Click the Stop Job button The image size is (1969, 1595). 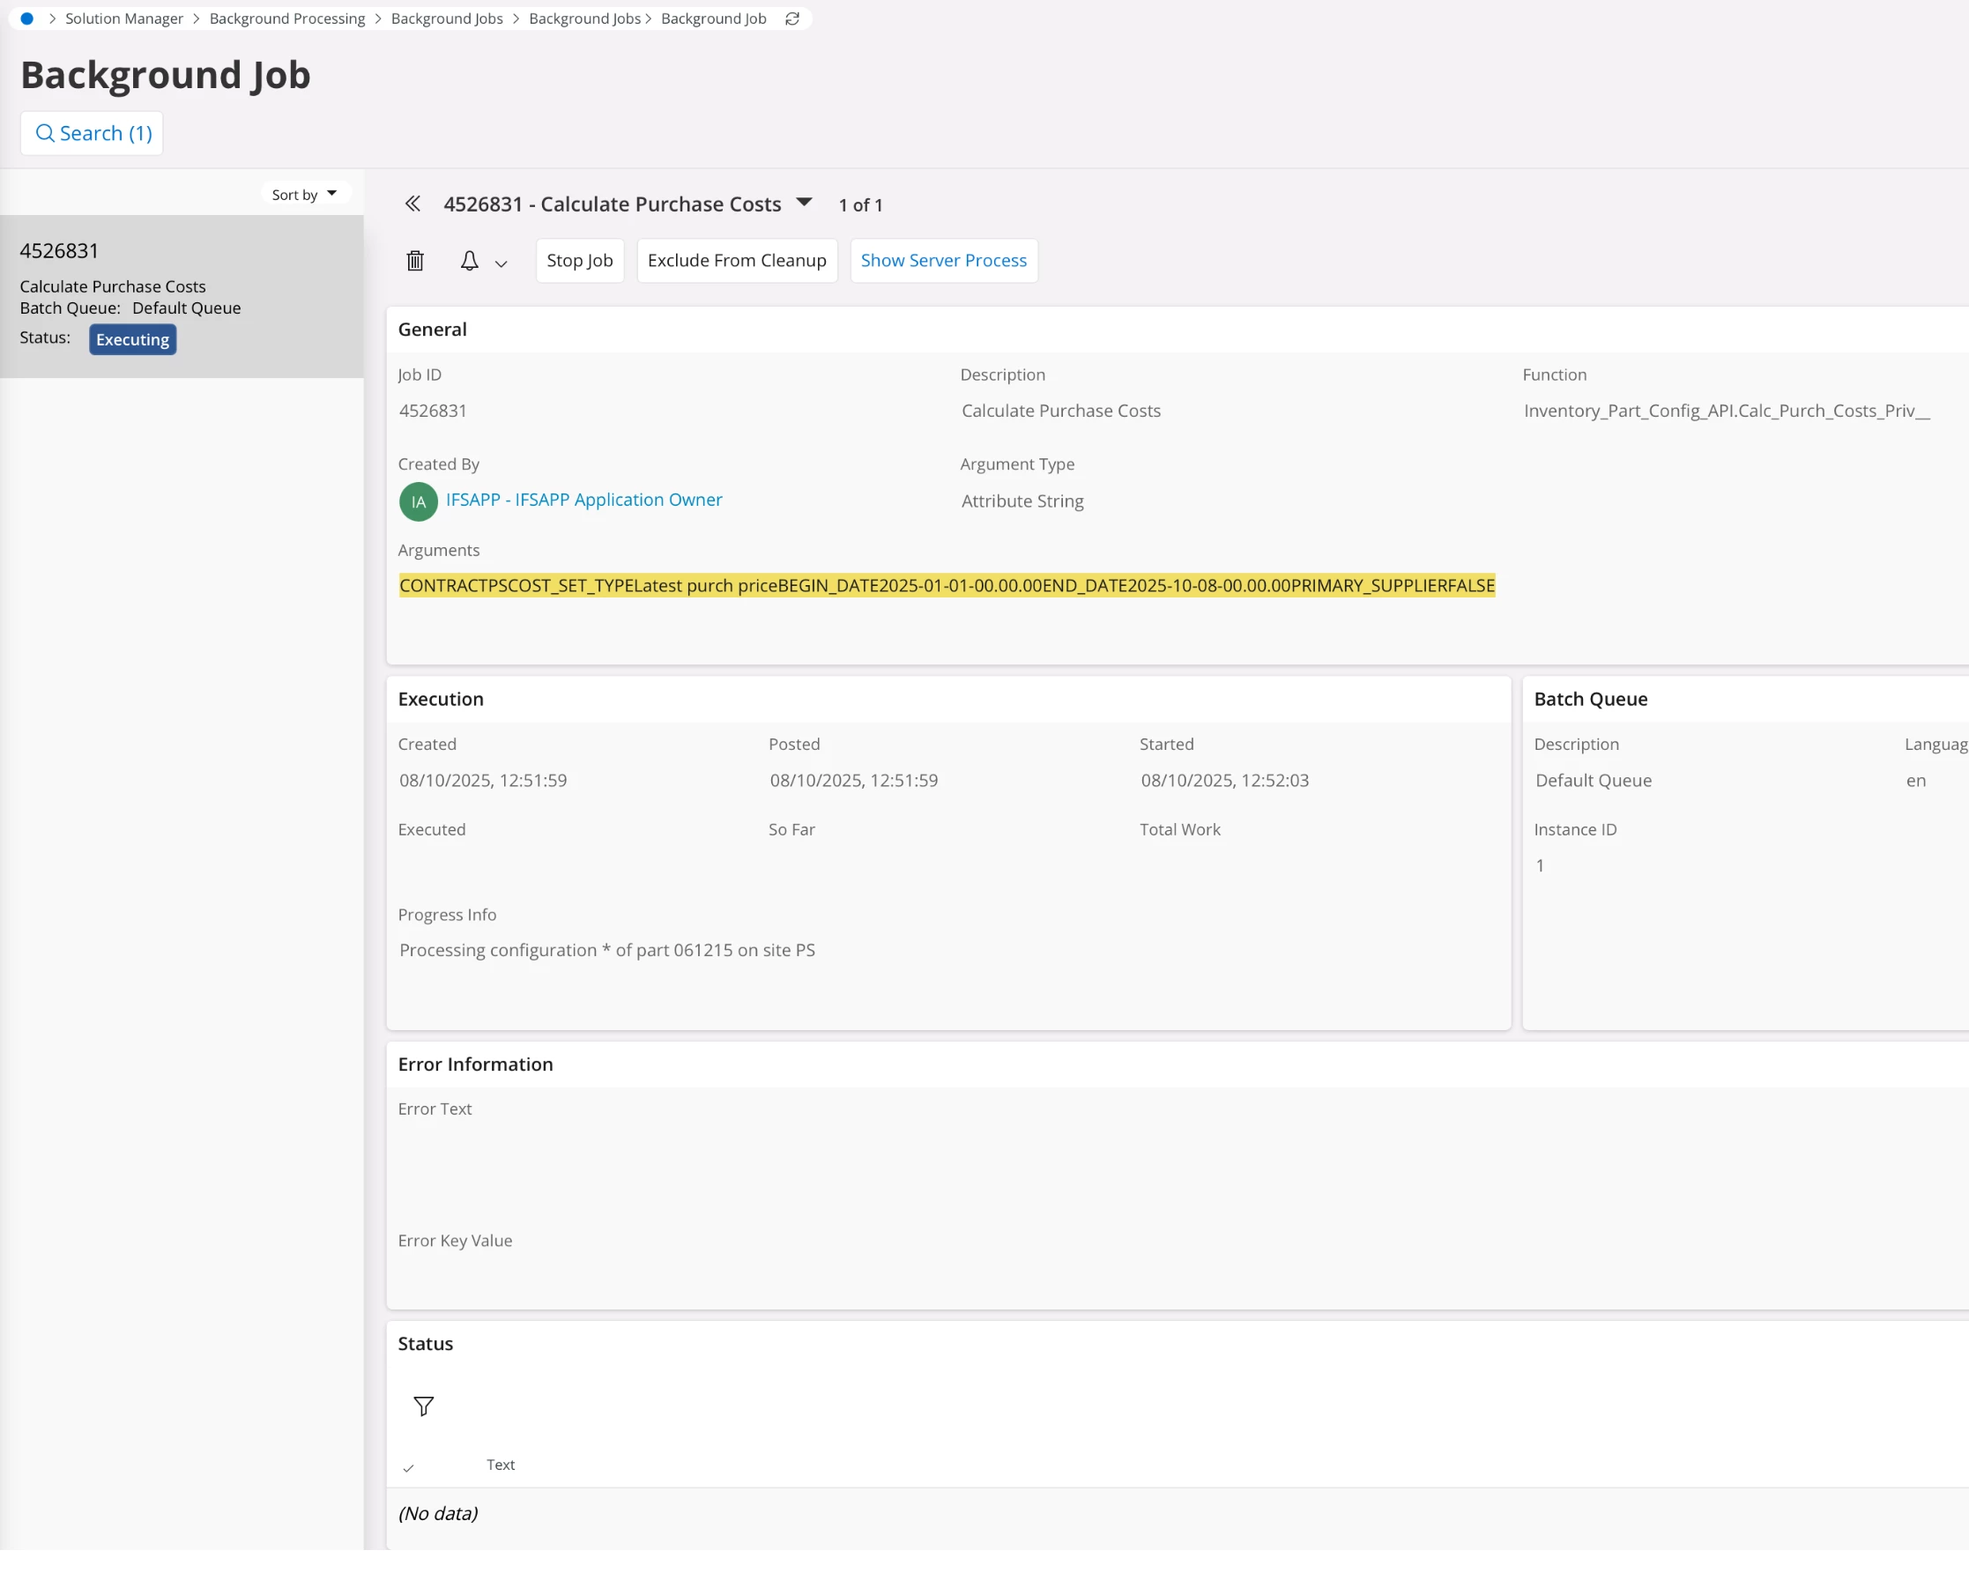579,261
